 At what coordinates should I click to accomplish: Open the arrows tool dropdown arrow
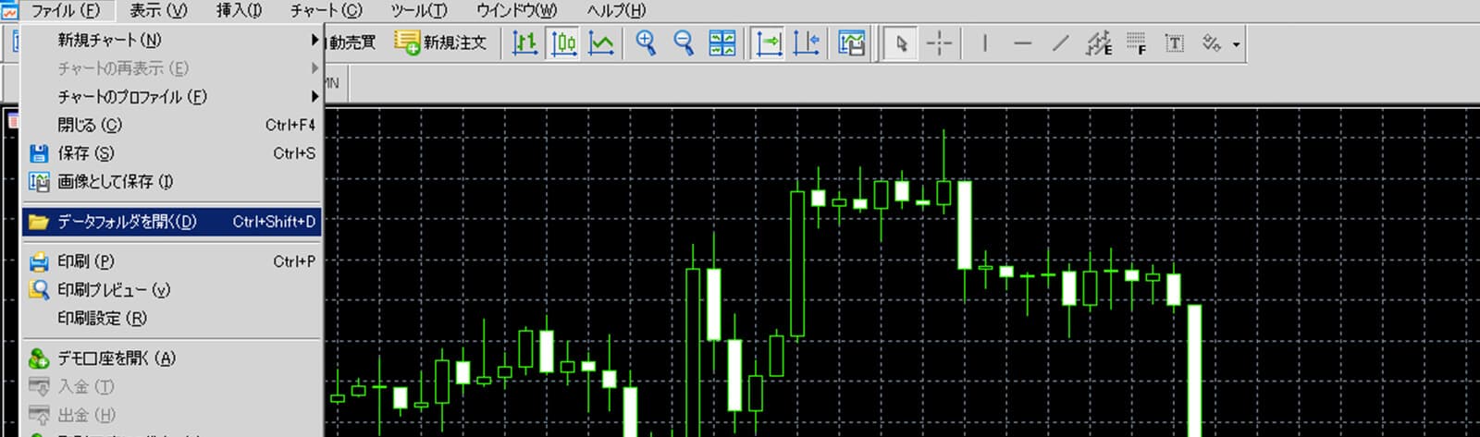pyautogui.click(x=1237, y=44)
